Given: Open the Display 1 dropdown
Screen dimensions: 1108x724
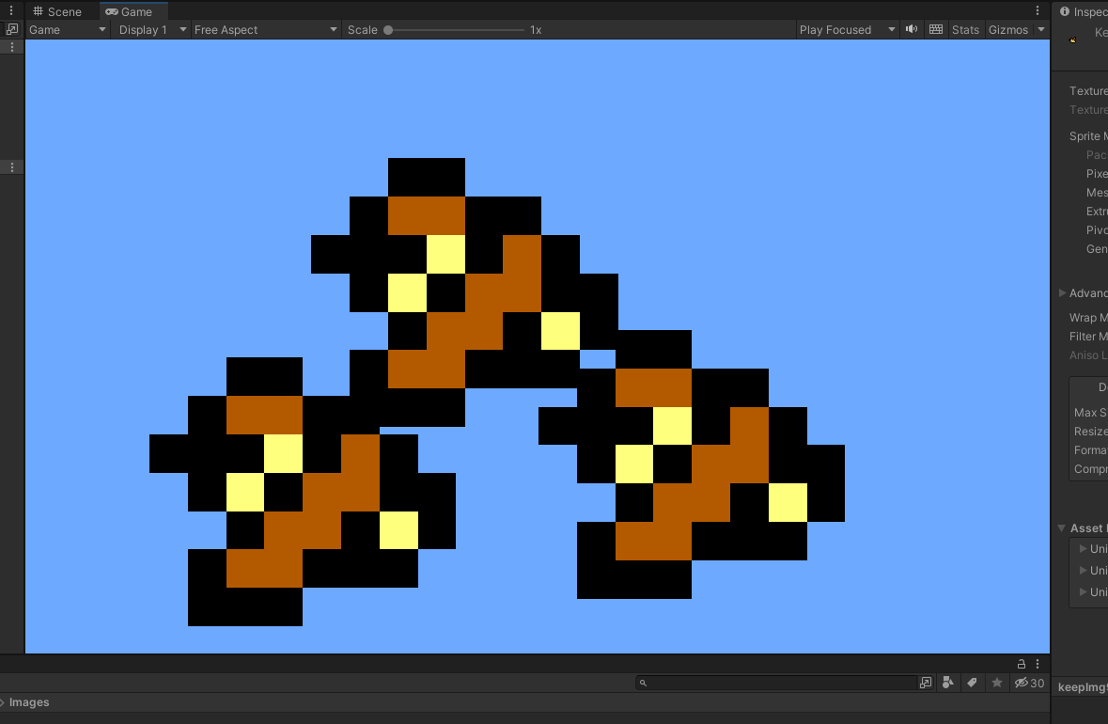Looking at the screenshot, I should (x=151, y=30).
